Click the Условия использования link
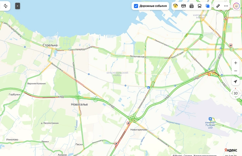This screenshot has width=242, height=156. coord(205,155)
